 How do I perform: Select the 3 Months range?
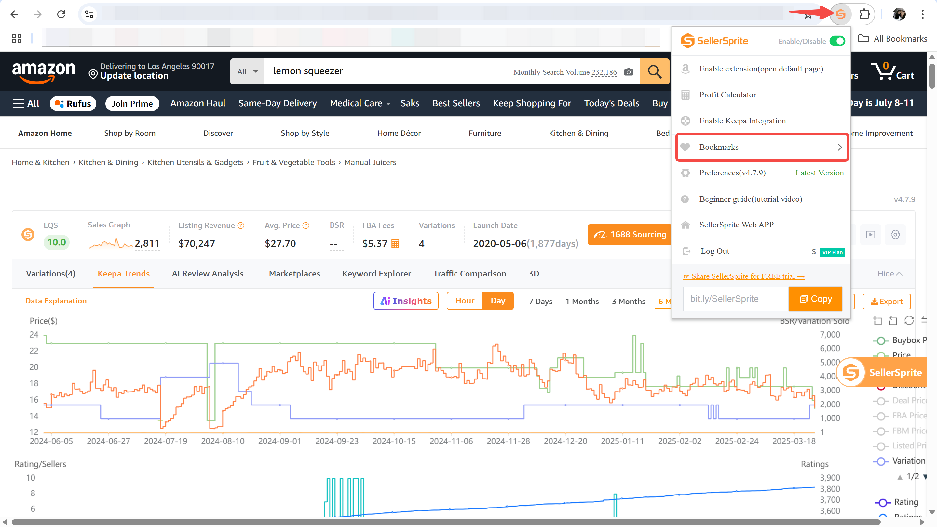628,301
